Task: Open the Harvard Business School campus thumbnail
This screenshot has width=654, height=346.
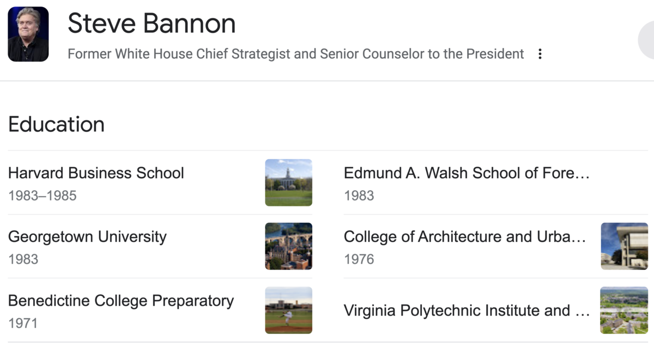Action: (288, 183)
